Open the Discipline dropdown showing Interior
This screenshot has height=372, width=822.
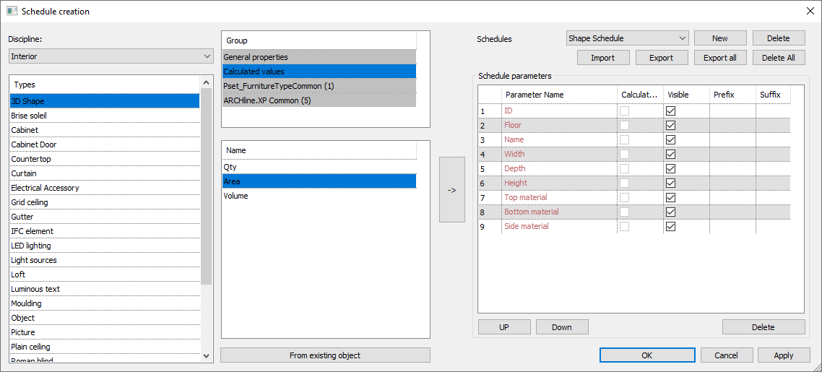click(x=111, y=56)
